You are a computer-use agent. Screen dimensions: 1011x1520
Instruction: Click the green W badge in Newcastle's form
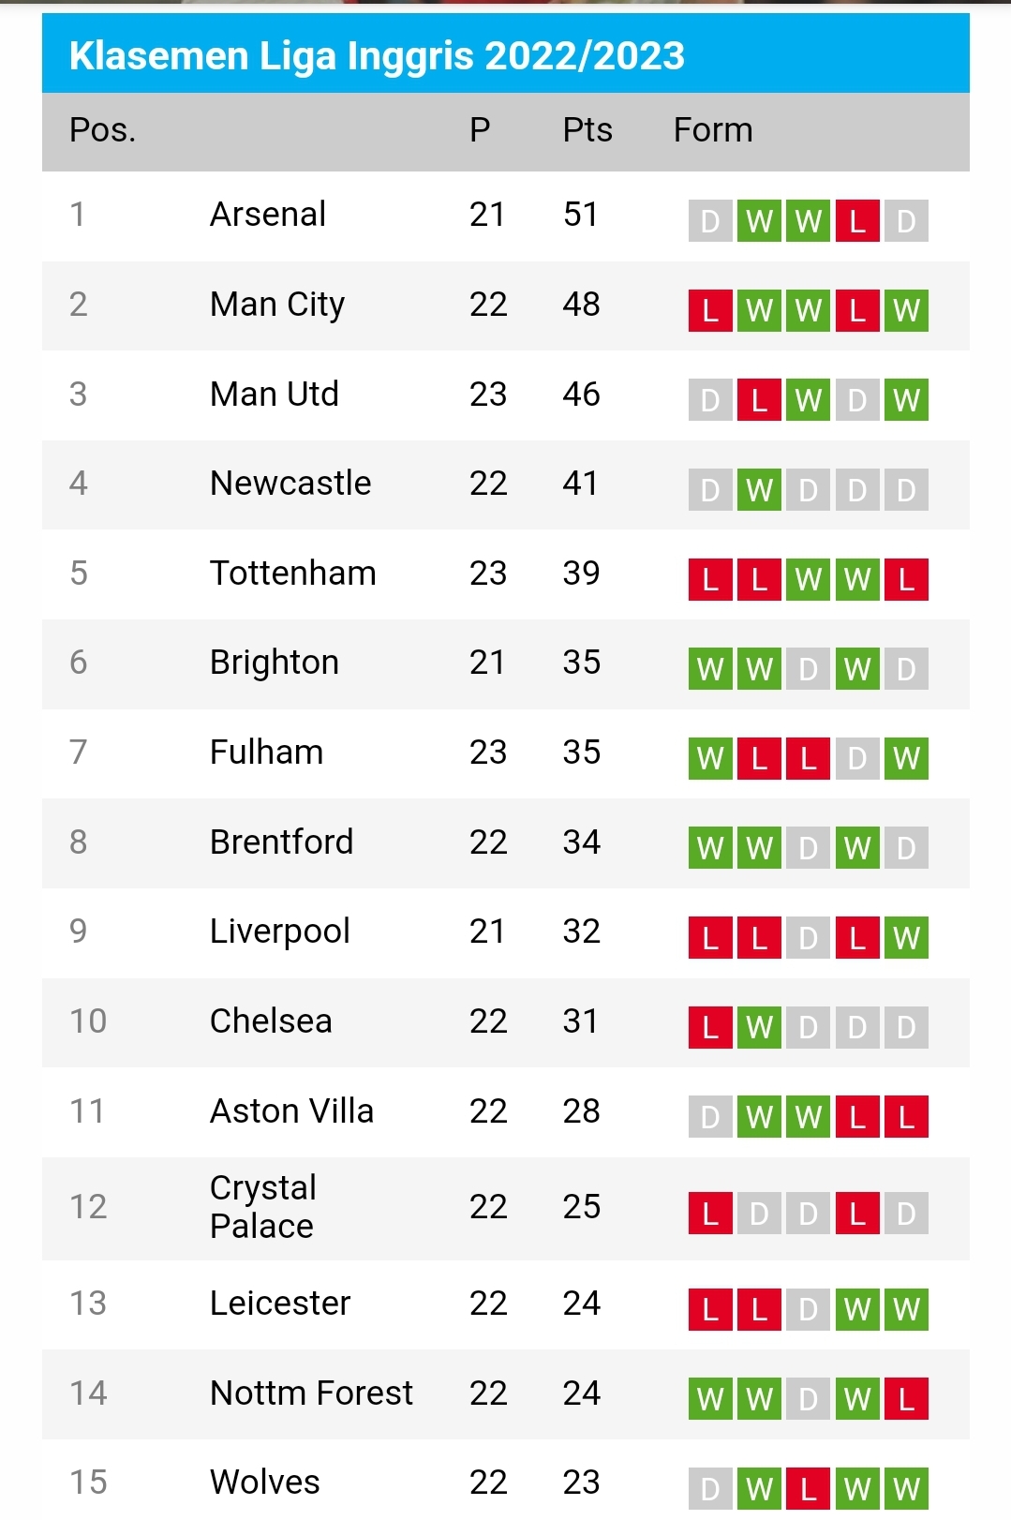[759, 489]
